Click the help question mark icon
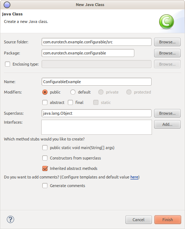185x229 pixels. tap(10, 219)
